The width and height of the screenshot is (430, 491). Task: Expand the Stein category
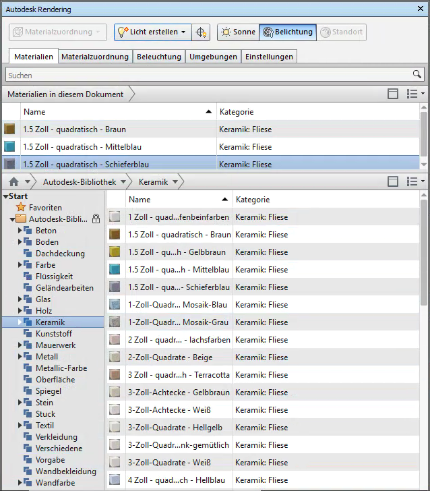20,403
